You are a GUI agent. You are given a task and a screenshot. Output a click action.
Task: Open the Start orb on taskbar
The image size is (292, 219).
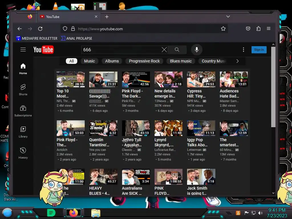7,213
